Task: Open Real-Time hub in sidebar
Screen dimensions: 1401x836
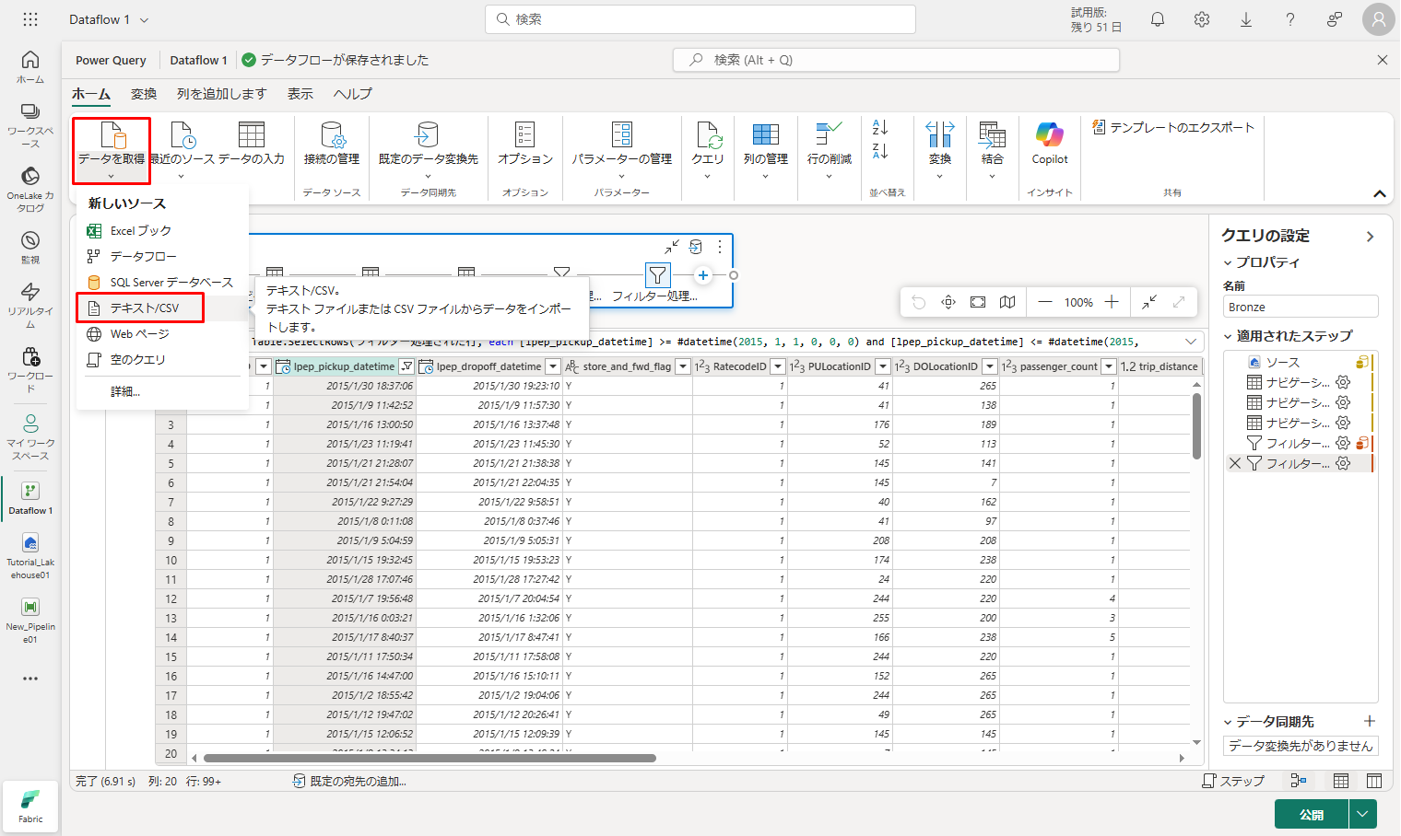Action: point(30,305)
